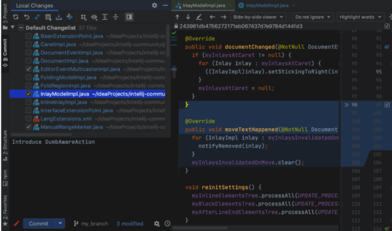This screenshot has height=231, width=392.
Task: Open the Side-by-side viewer dropdown
Action: tap(258, 17)
